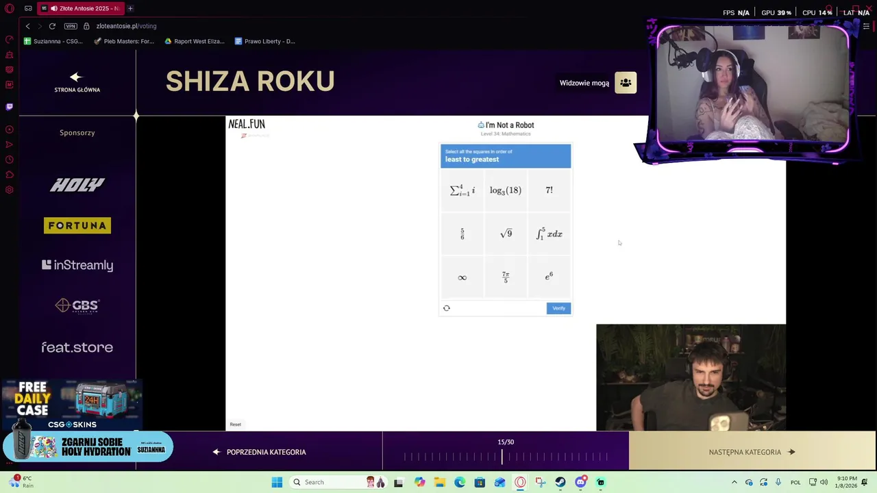Select the 7! tile
The width and height of the screenshot is (877, 493).
pos(549,190)
